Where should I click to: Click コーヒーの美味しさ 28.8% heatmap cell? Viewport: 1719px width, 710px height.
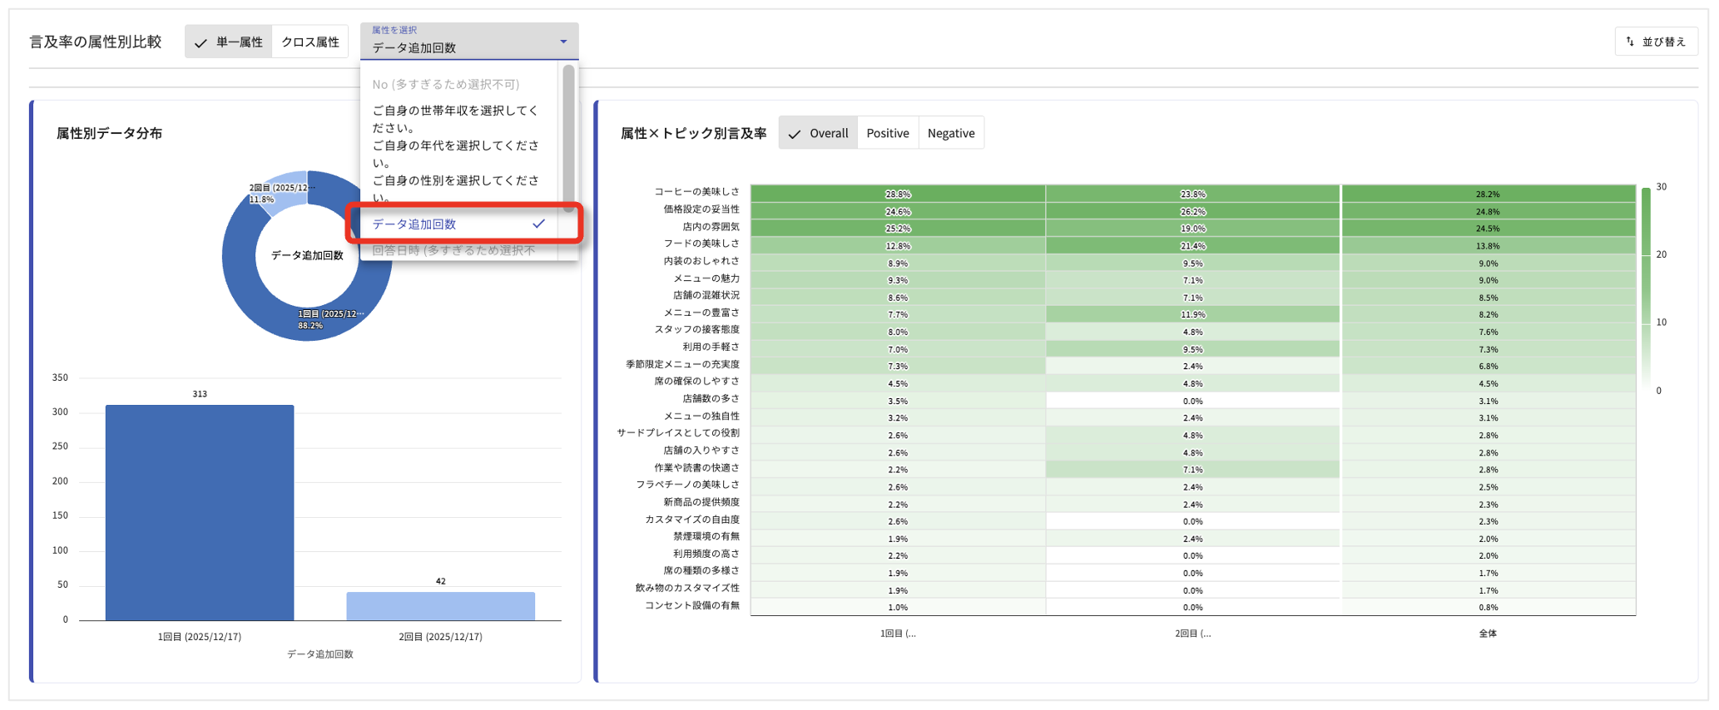897,194
